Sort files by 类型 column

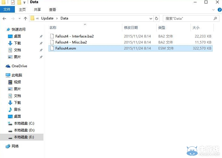point(161,27)
